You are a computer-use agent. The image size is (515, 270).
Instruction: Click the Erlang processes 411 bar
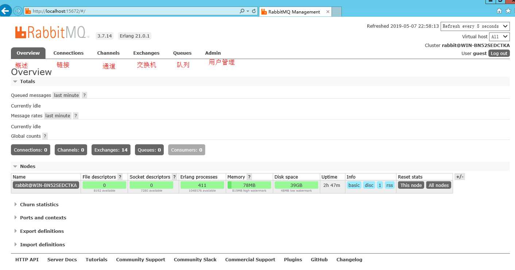pyautogui.click(x=202, y=185)
